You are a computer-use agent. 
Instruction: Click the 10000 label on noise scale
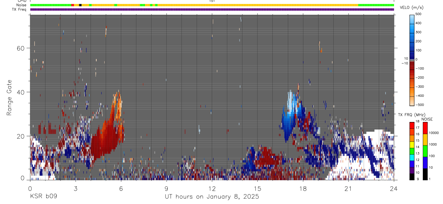[434, 133]
